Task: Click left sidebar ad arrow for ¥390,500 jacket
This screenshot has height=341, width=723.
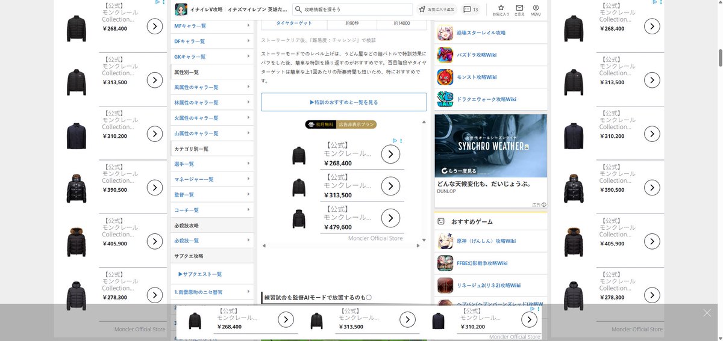Action: point(155,188)
